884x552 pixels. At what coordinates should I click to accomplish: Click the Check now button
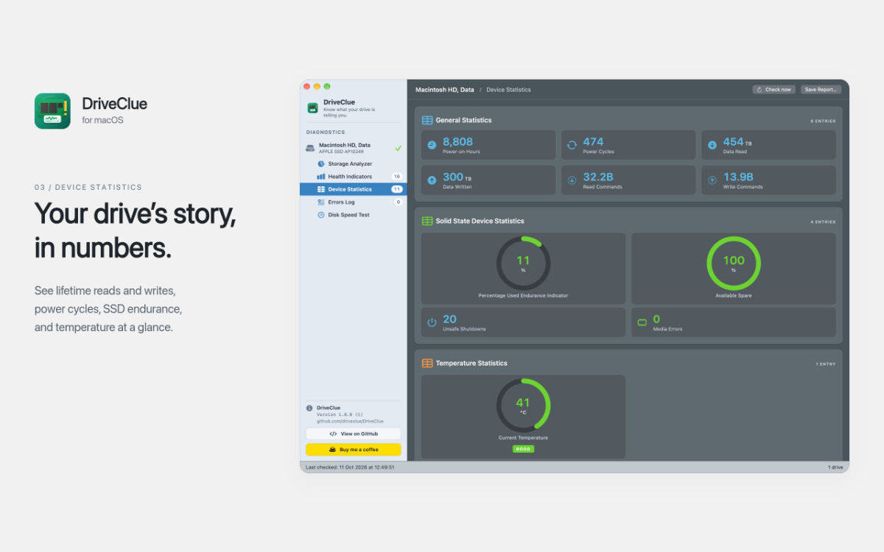point(774,90)
